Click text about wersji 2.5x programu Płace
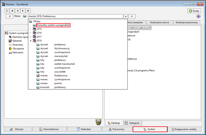This screenshot has width=206, height=135. point(141,71)
